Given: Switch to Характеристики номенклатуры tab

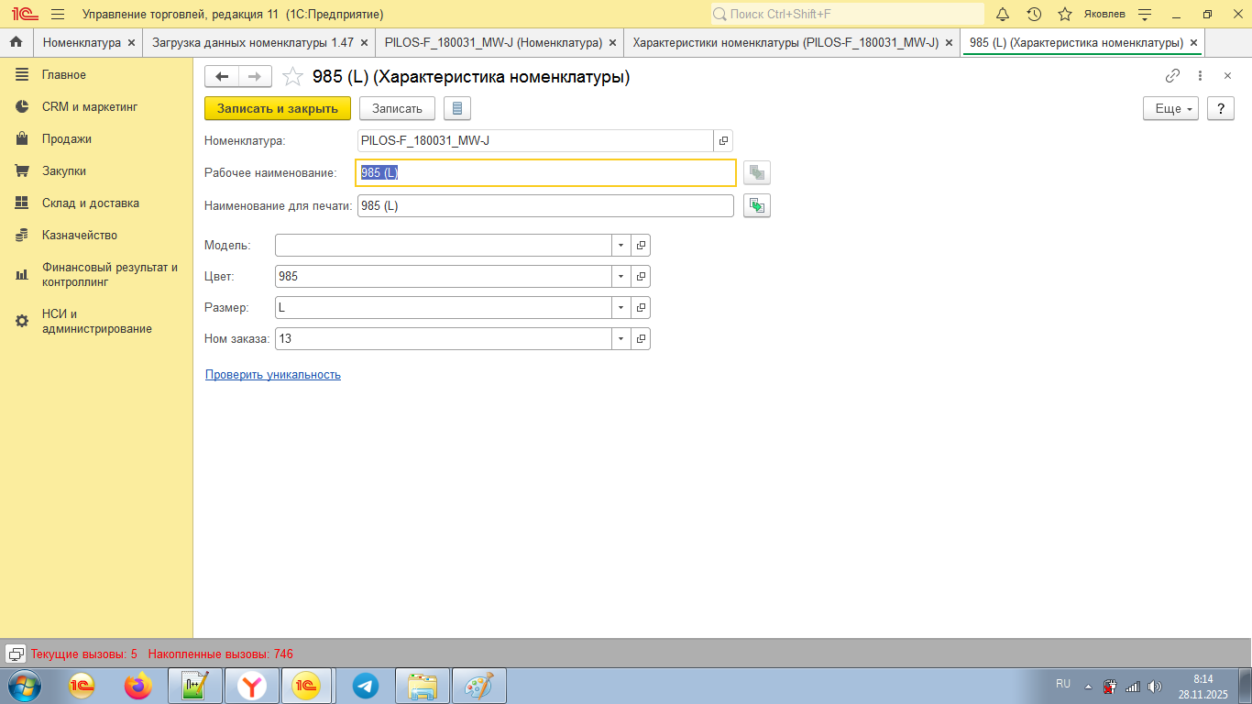Looking at the screenshot, I should 785,42.
